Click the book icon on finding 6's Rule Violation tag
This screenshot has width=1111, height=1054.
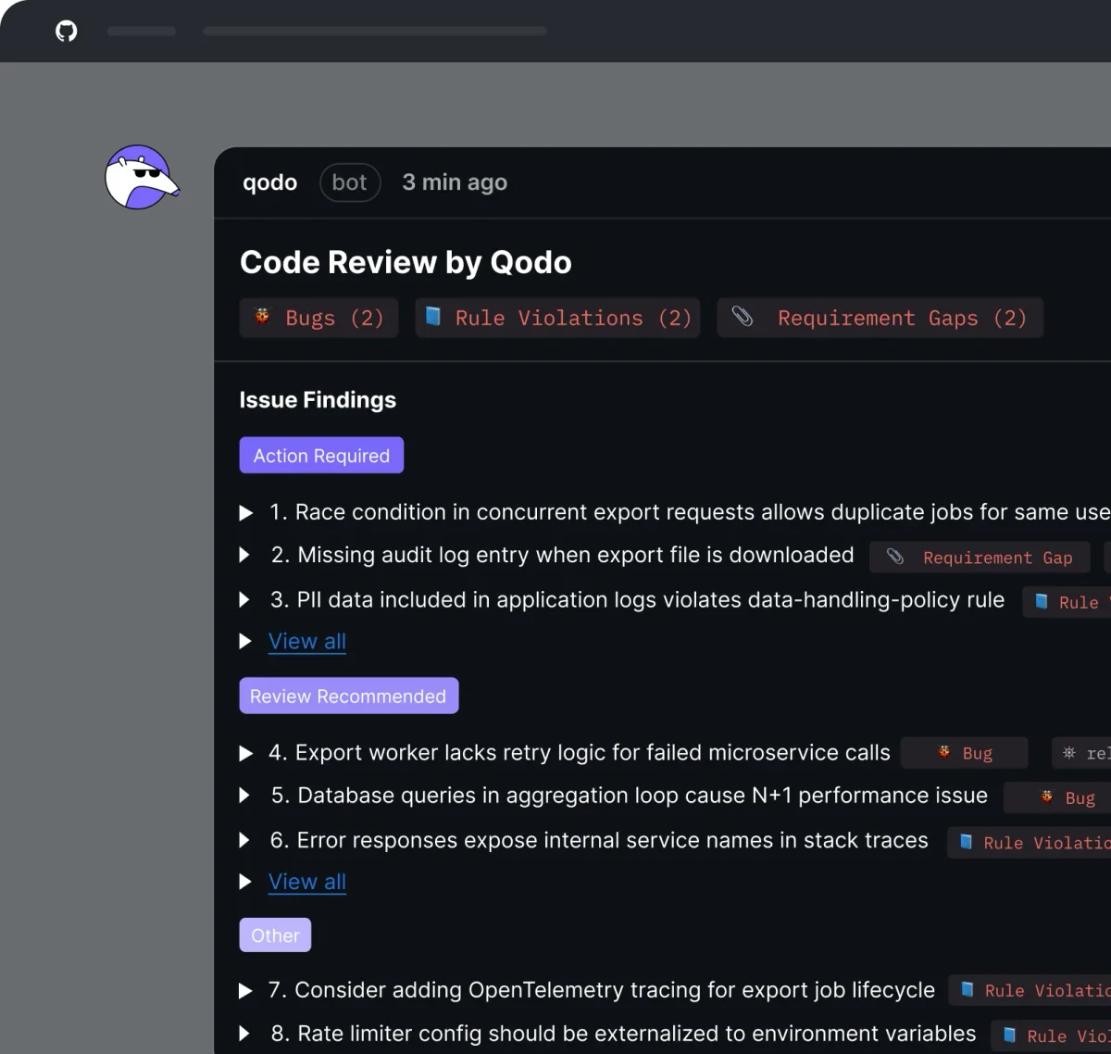pyautogui.click(x=966, y=842)
